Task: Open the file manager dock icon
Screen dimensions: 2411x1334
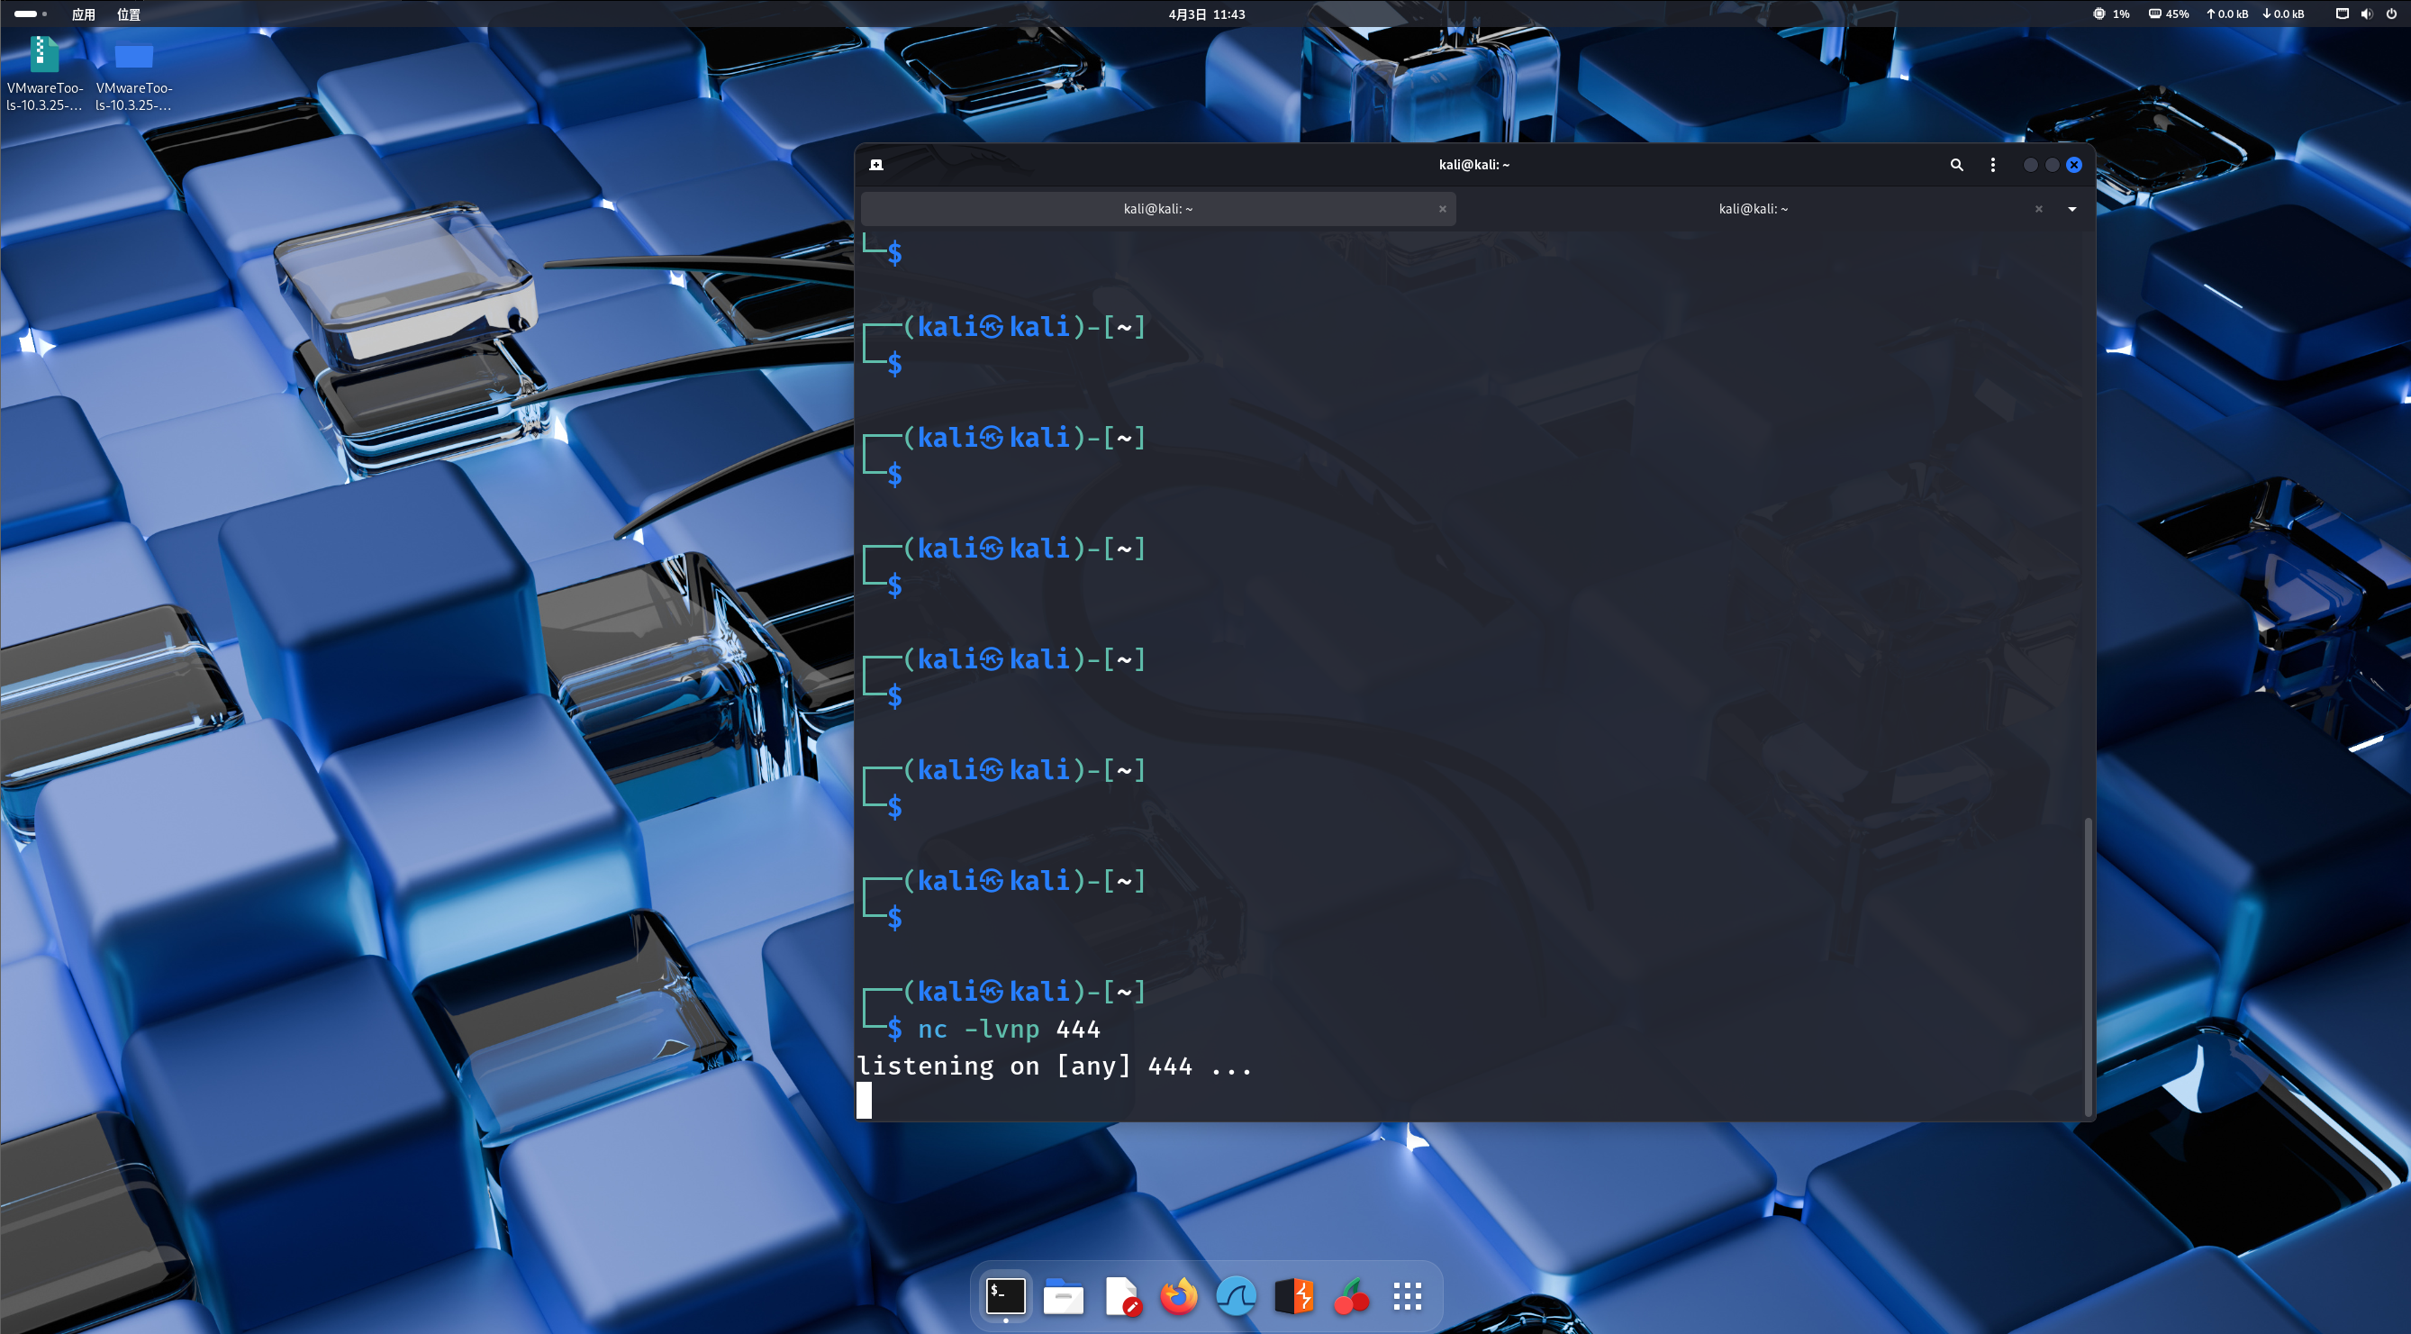Action: [x=1064, y=1296]
